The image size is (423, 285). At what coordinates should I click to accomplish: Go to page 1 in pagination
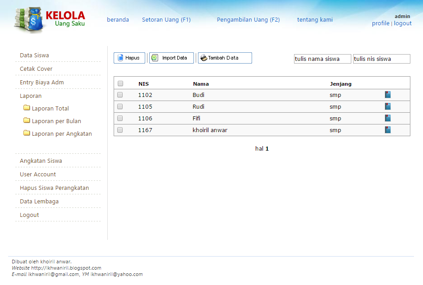(267, 149)
